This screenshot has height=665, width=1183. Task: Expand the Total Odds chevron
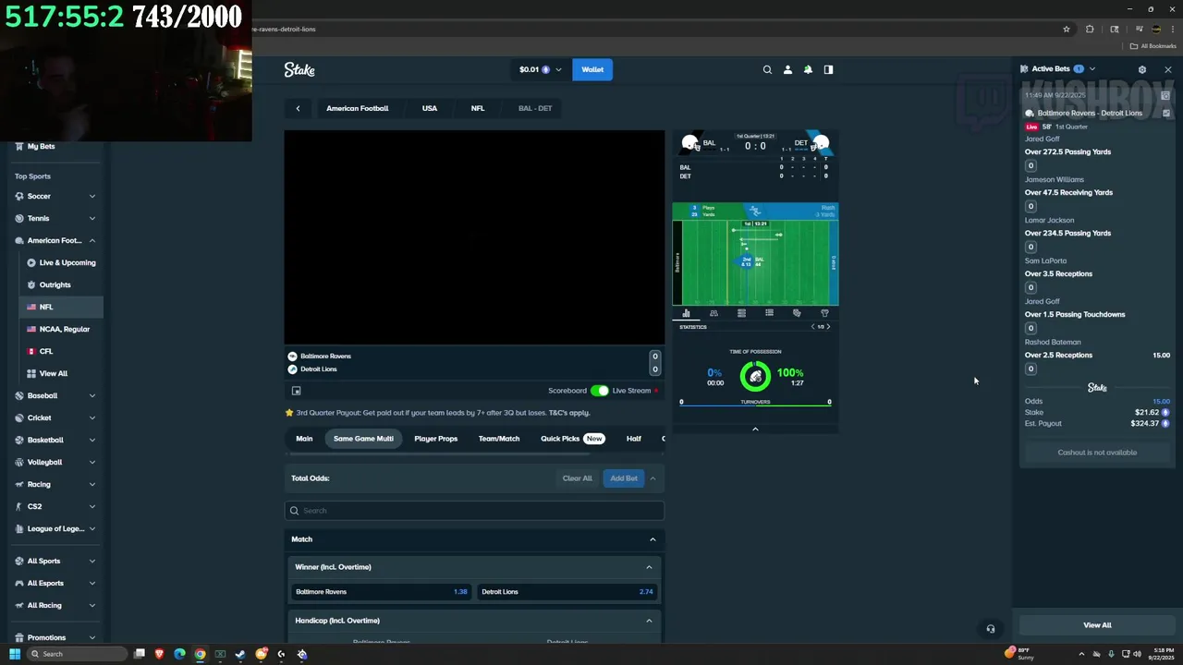(x=652, y=478)
